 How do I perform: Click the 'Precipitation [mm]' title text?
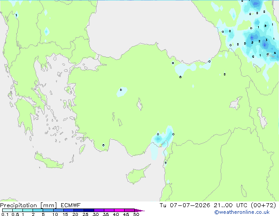coord(29,205)
